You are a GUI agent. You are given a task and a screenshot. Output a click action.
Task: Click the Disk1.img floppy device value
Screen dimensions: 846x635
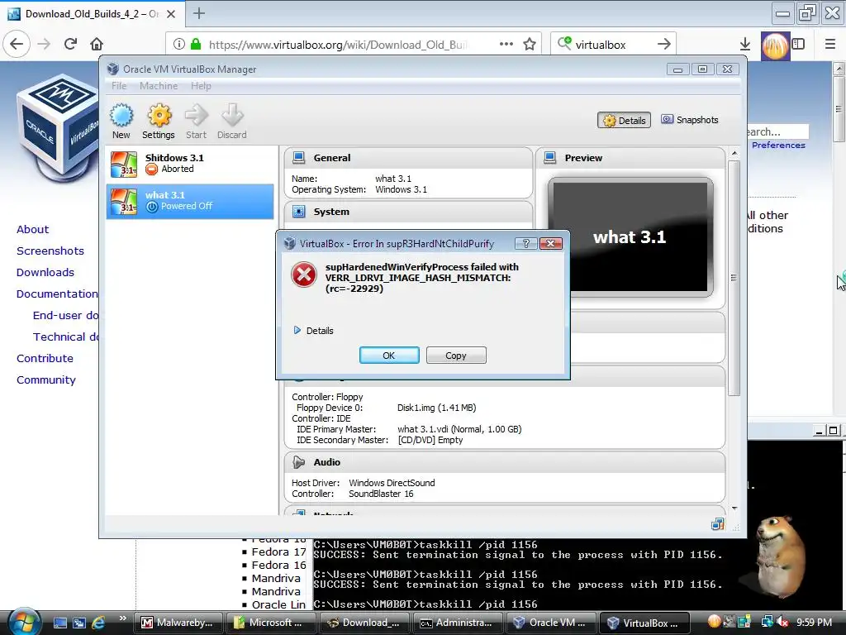coord(436,408)
